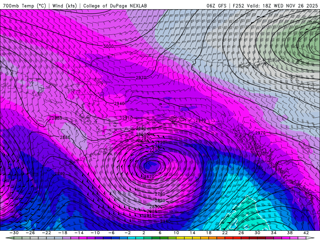Click the '06Z GFS' model run label
The width and height of the screenshot is (320, 240).
(216, 6)
